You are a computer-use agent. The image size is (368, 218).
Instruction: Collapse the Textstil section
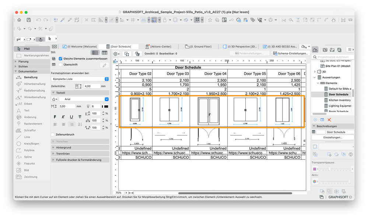pyautogui.click(x=80, y=93)
